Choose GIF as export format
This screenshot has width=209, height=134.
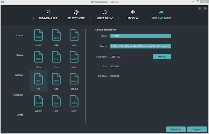[56, 101]
